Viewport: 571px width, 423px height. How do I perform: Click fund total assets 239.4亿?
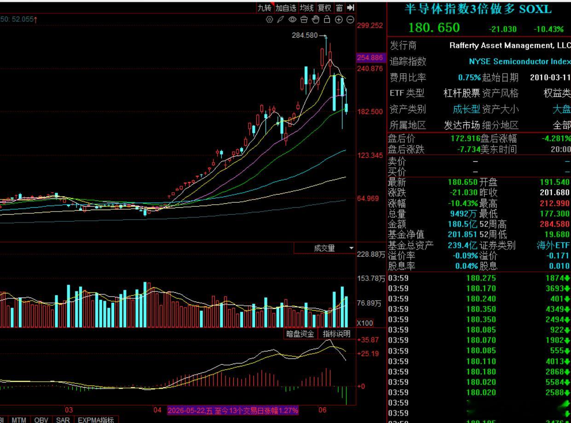coord(462,245)
